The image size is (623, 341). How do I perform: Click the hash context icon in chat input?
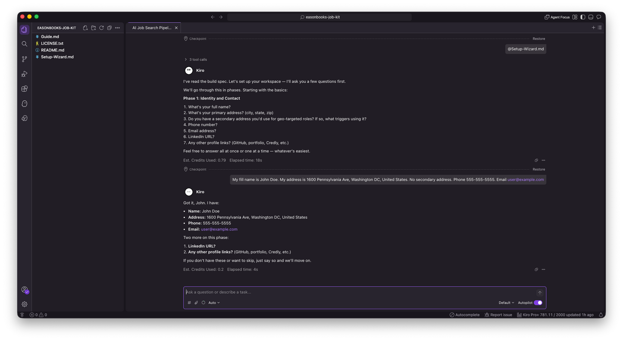tap(189, 303)
